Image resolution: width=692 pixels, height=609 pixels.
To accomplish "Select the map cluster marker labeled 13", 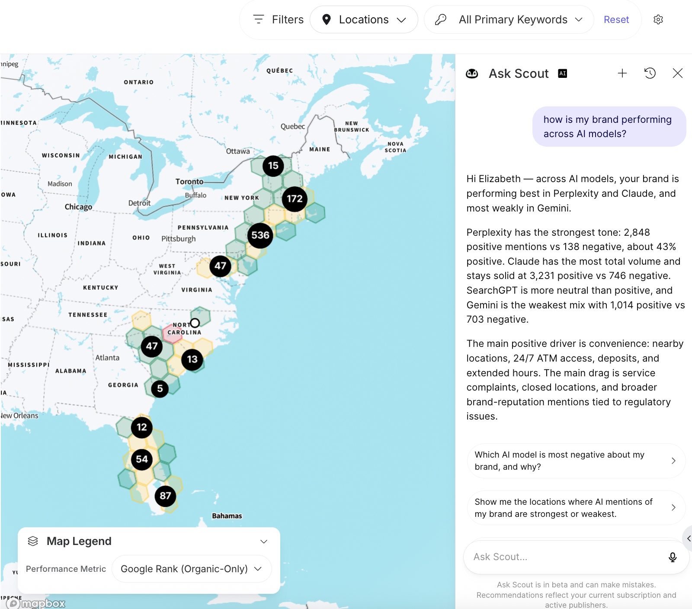I will [x=192, y=359].
